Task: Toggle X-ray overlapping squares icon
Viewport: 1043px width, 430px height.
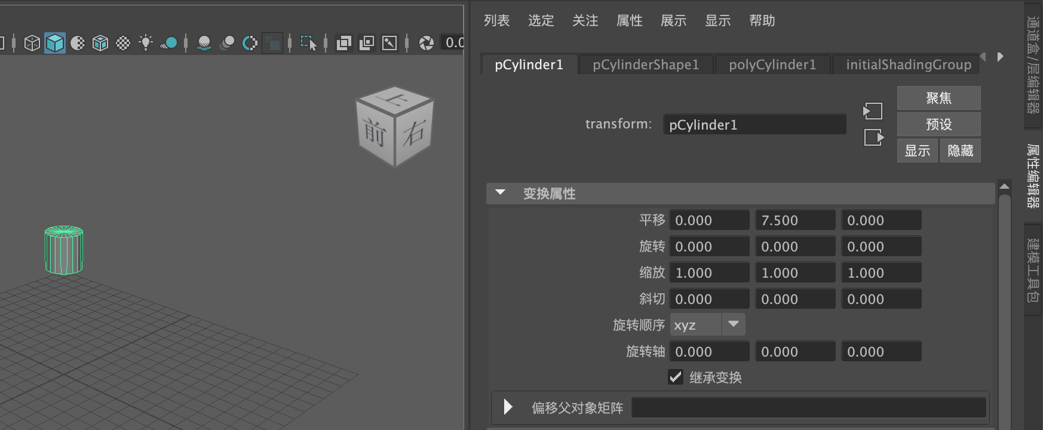Action: click(344, 43)
